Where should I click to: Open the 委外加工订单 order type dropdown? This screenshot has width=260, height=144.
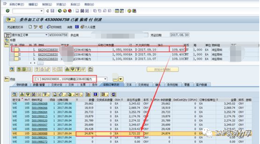tap(46, 35)
